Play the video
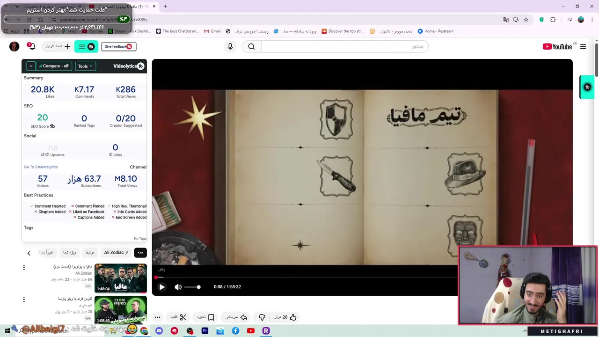The width and height of the screenshot is (599, 337). (x=161, y=287)
